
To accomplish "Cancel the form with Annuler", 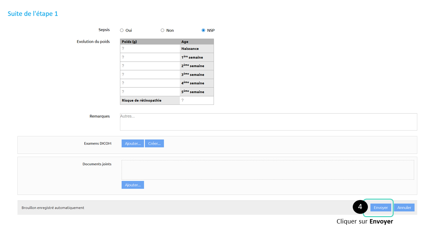I will tap(404, 208).
